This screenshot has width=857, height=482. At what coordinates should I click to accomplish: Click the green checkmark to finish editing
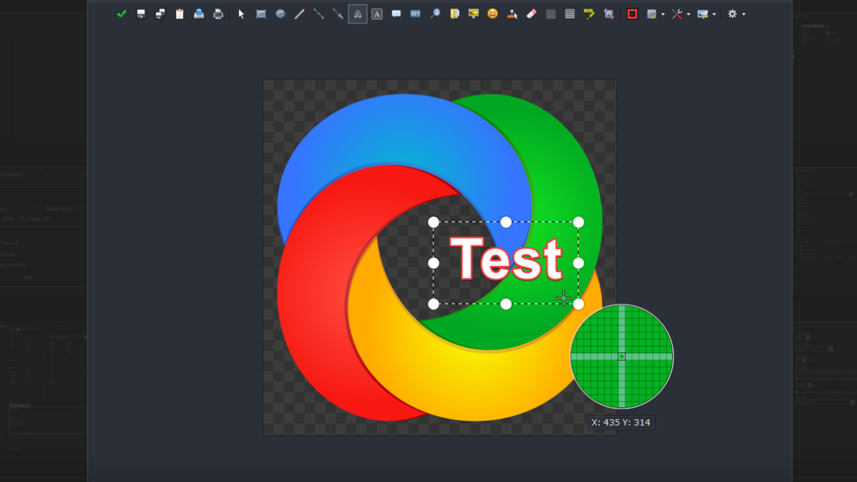121,14
